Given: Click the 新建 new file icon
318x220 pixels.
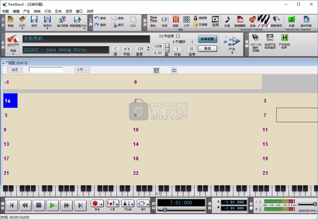Looking at the screenshot, I should point(10,19).
